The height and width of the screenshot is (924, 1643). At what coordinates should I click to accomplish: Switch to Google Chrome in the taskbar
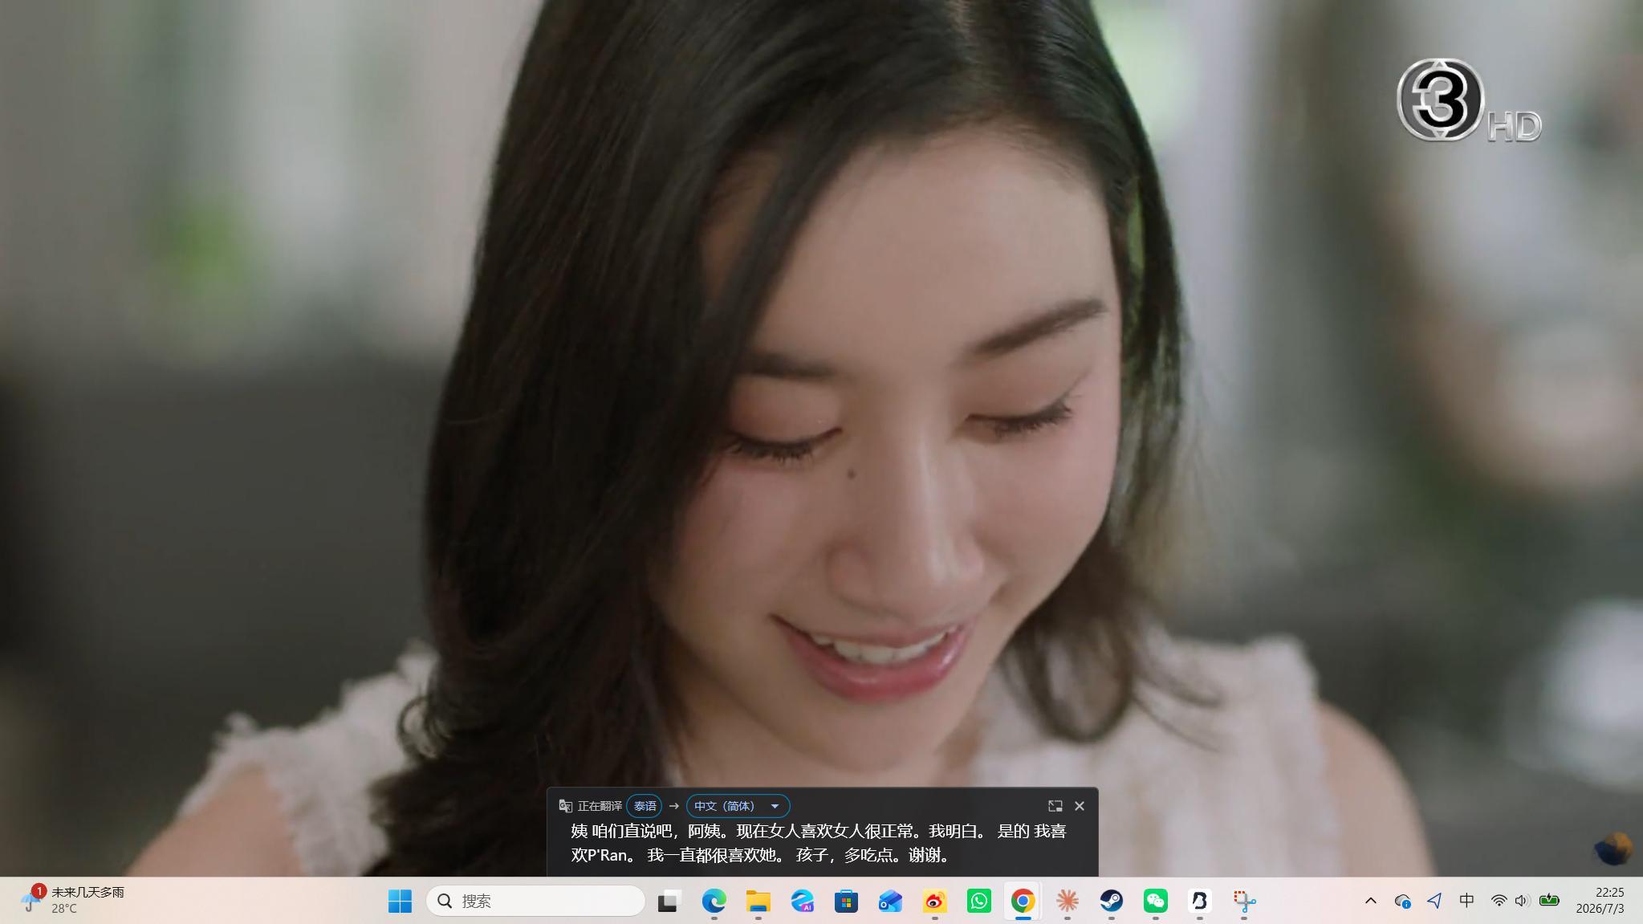tap(1023, 901)
